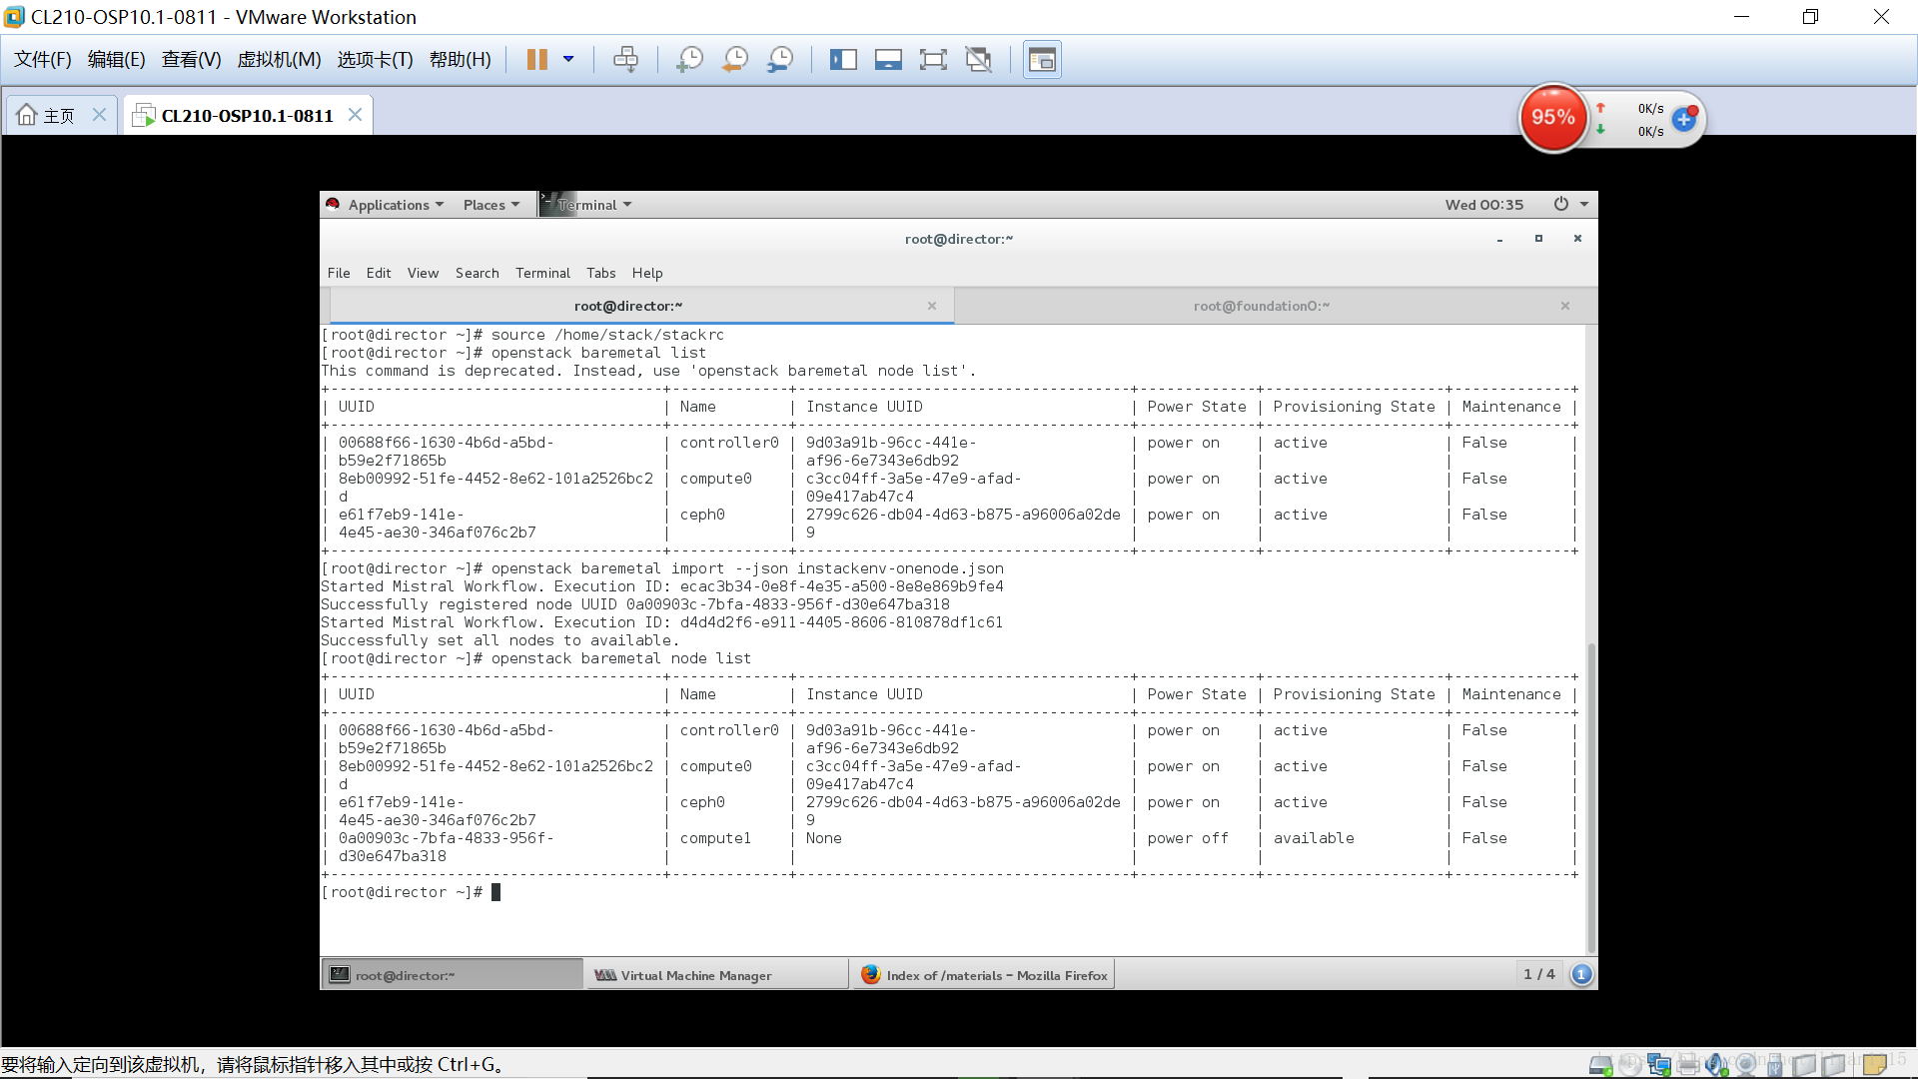The width and height of the screenshot is (1918, 1079).
Task: Switch to Unity mode
Action: (x=979, y=59)
